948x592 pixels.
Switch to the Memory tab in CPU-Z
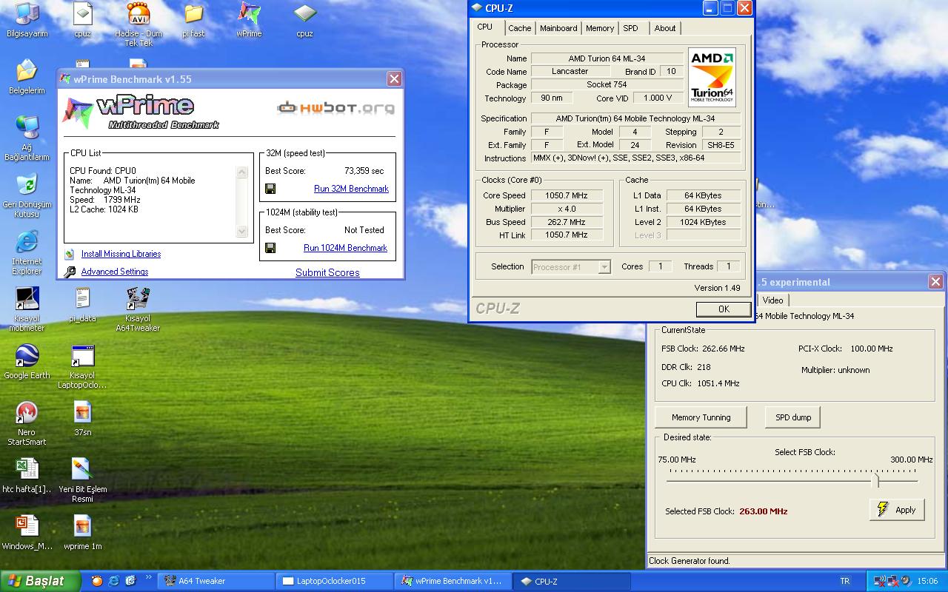[599, 28]
